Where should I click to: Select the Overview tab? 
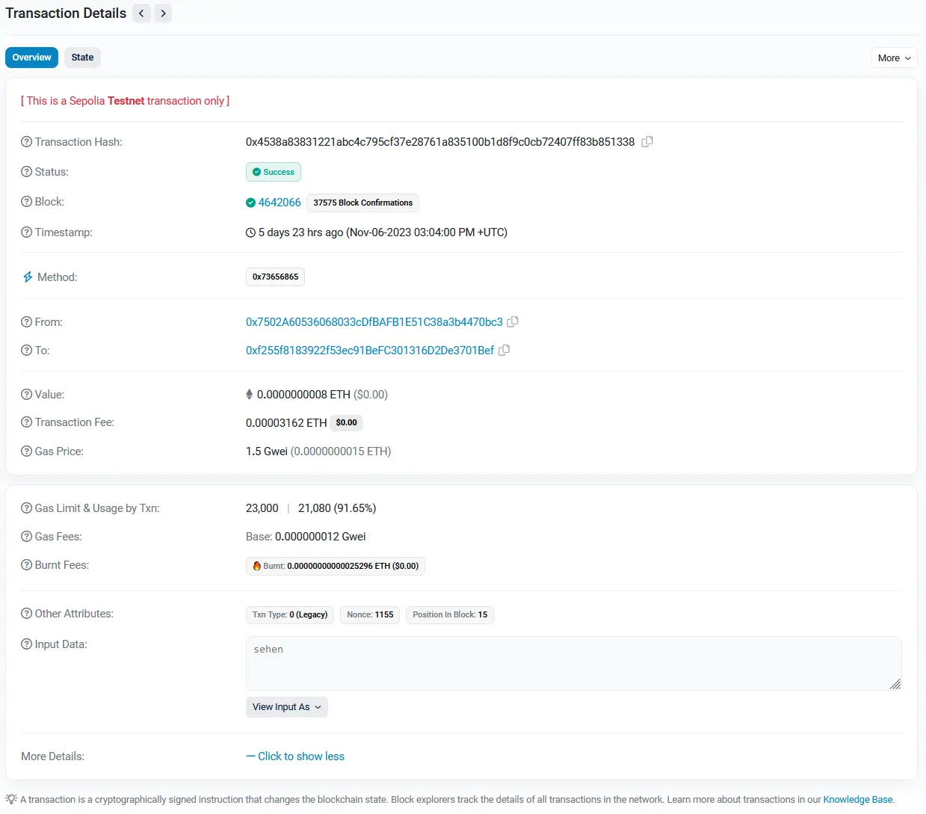pos(31,58)
